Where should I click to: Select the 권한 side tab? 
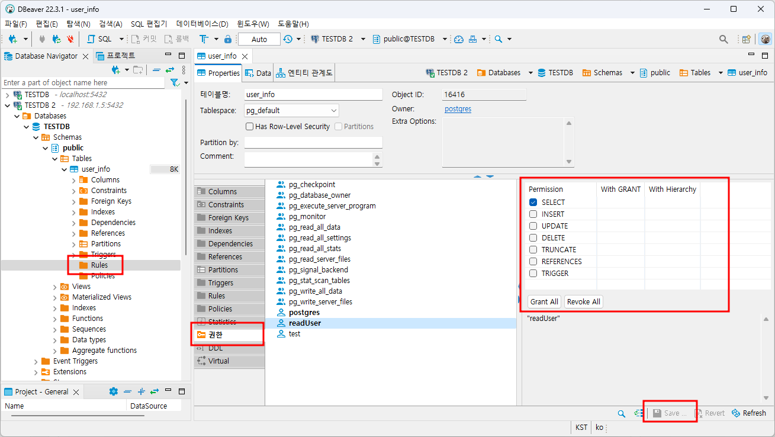coord(229,335)
